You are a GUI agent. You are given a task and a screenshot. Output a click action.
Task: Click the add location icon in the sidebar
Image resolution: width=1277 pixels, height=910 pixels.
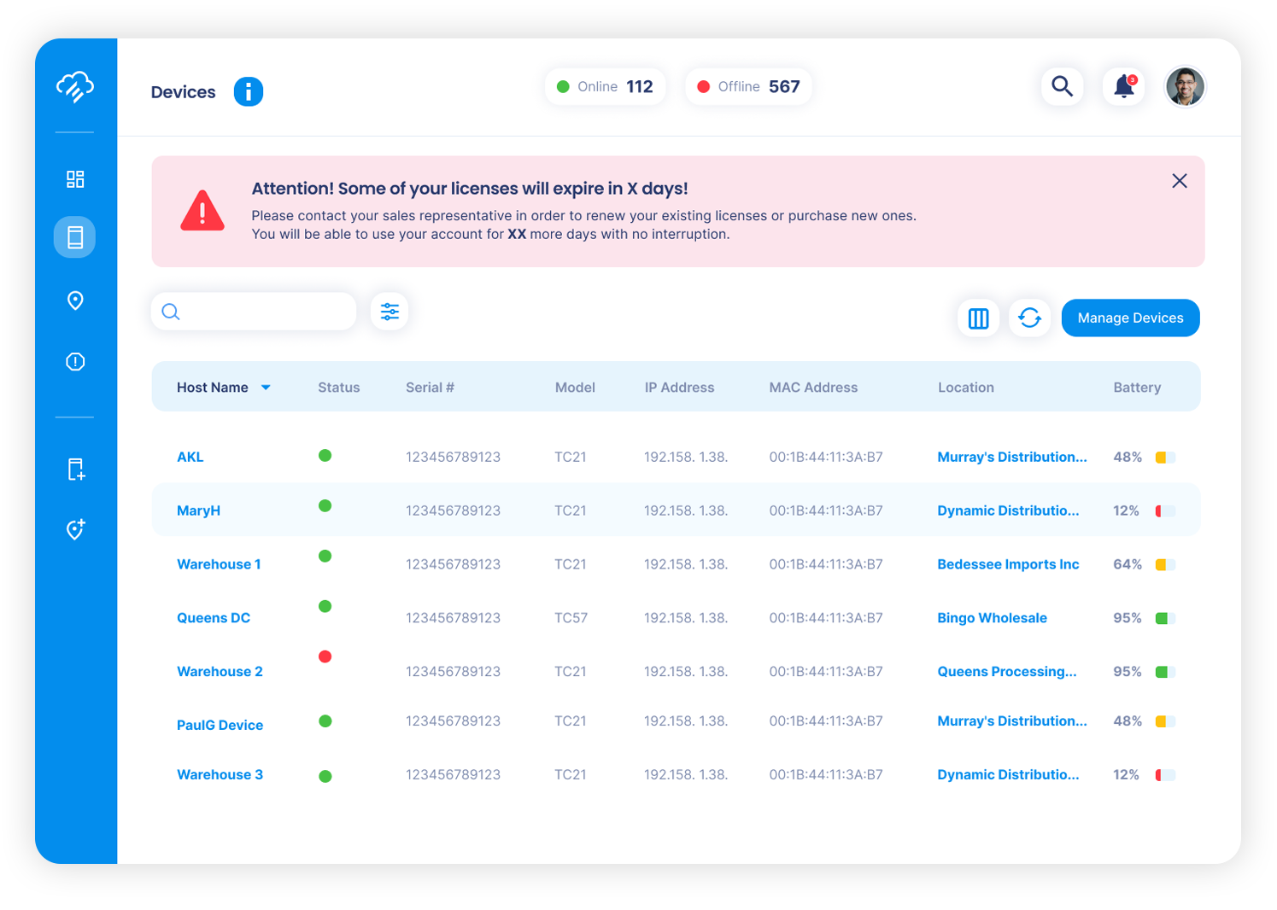pos(75,529)
